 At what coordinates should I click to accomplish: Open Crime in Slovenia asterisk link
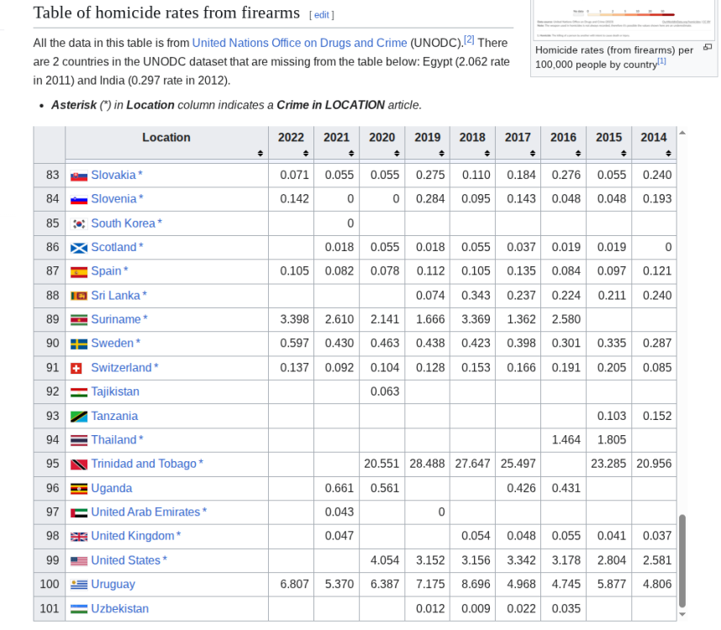pos(140,198)
